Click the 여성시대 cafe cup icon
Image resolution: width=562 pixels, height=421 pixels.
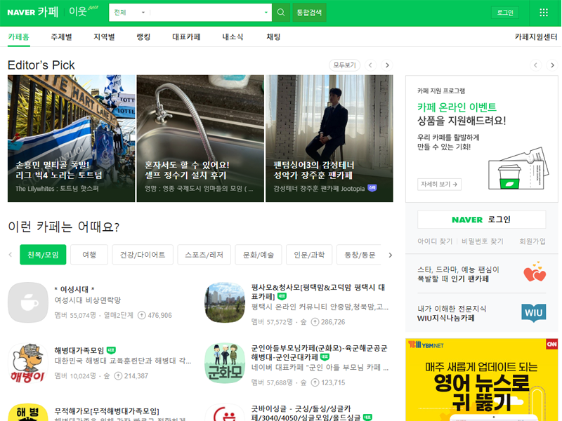coord(28,302)
